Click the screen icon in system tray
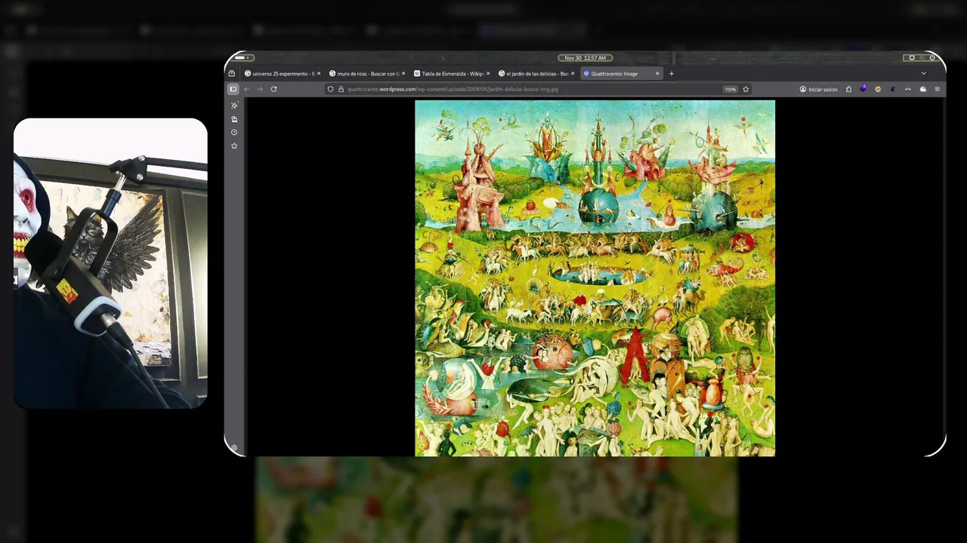This screenshot has width=967, height=543. (912, 57)
